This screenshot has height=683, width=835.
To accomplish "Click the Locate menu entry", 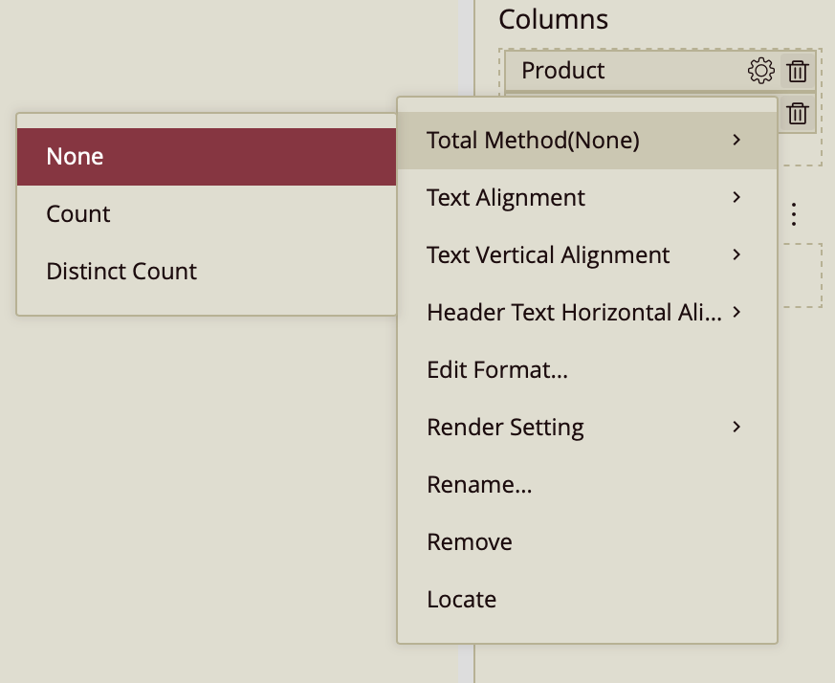I will 461,600.
